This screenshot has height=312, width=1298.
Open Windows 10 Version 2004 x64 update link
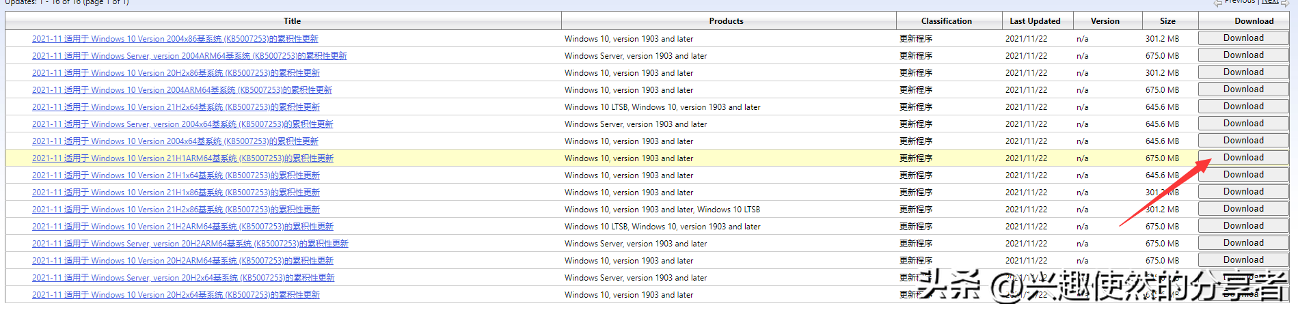pos(175,141)
